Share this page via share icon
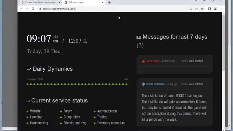This screenshot has height=131, width=233. [x=197, y=9]
